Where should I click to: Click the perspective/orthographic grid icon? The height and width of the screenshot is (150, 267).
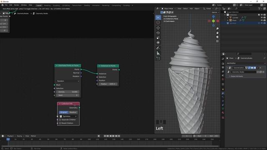coord(217,41)
